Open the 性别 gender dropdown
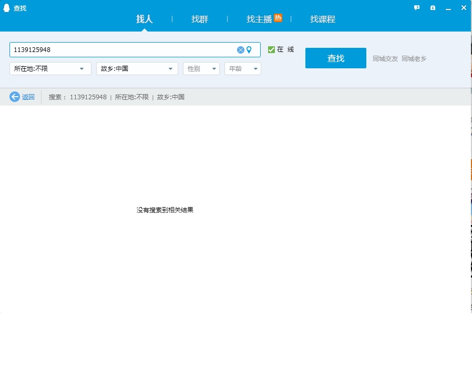 click(x=201, y=69)
